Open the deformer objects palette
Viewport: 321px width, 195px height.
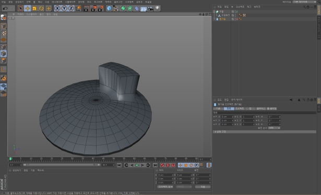click(x=137, y=8)
